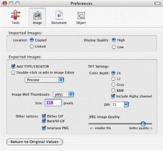163x151 pixels.
Task: Select the Linked location radio button
Action: point(32,46)
